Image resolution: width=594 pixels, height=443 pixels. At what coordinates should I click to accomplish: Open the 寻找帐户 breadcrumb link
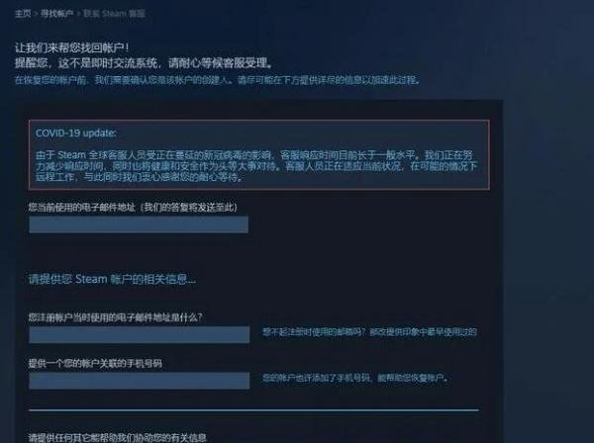(x=56, y=14)
